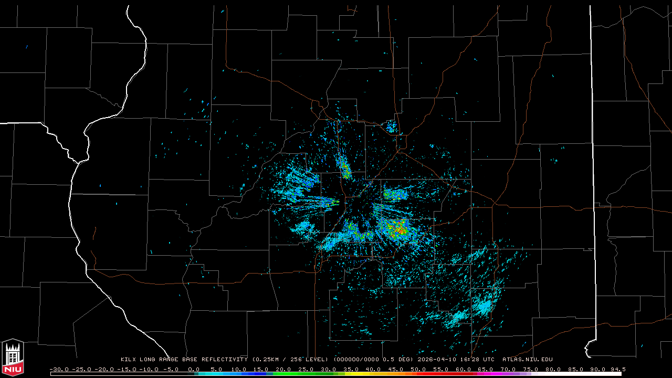Viewport: 672px width, 378px height.
Task: Click the 30.0 dBZ scale label
Action: click(329, 369)
